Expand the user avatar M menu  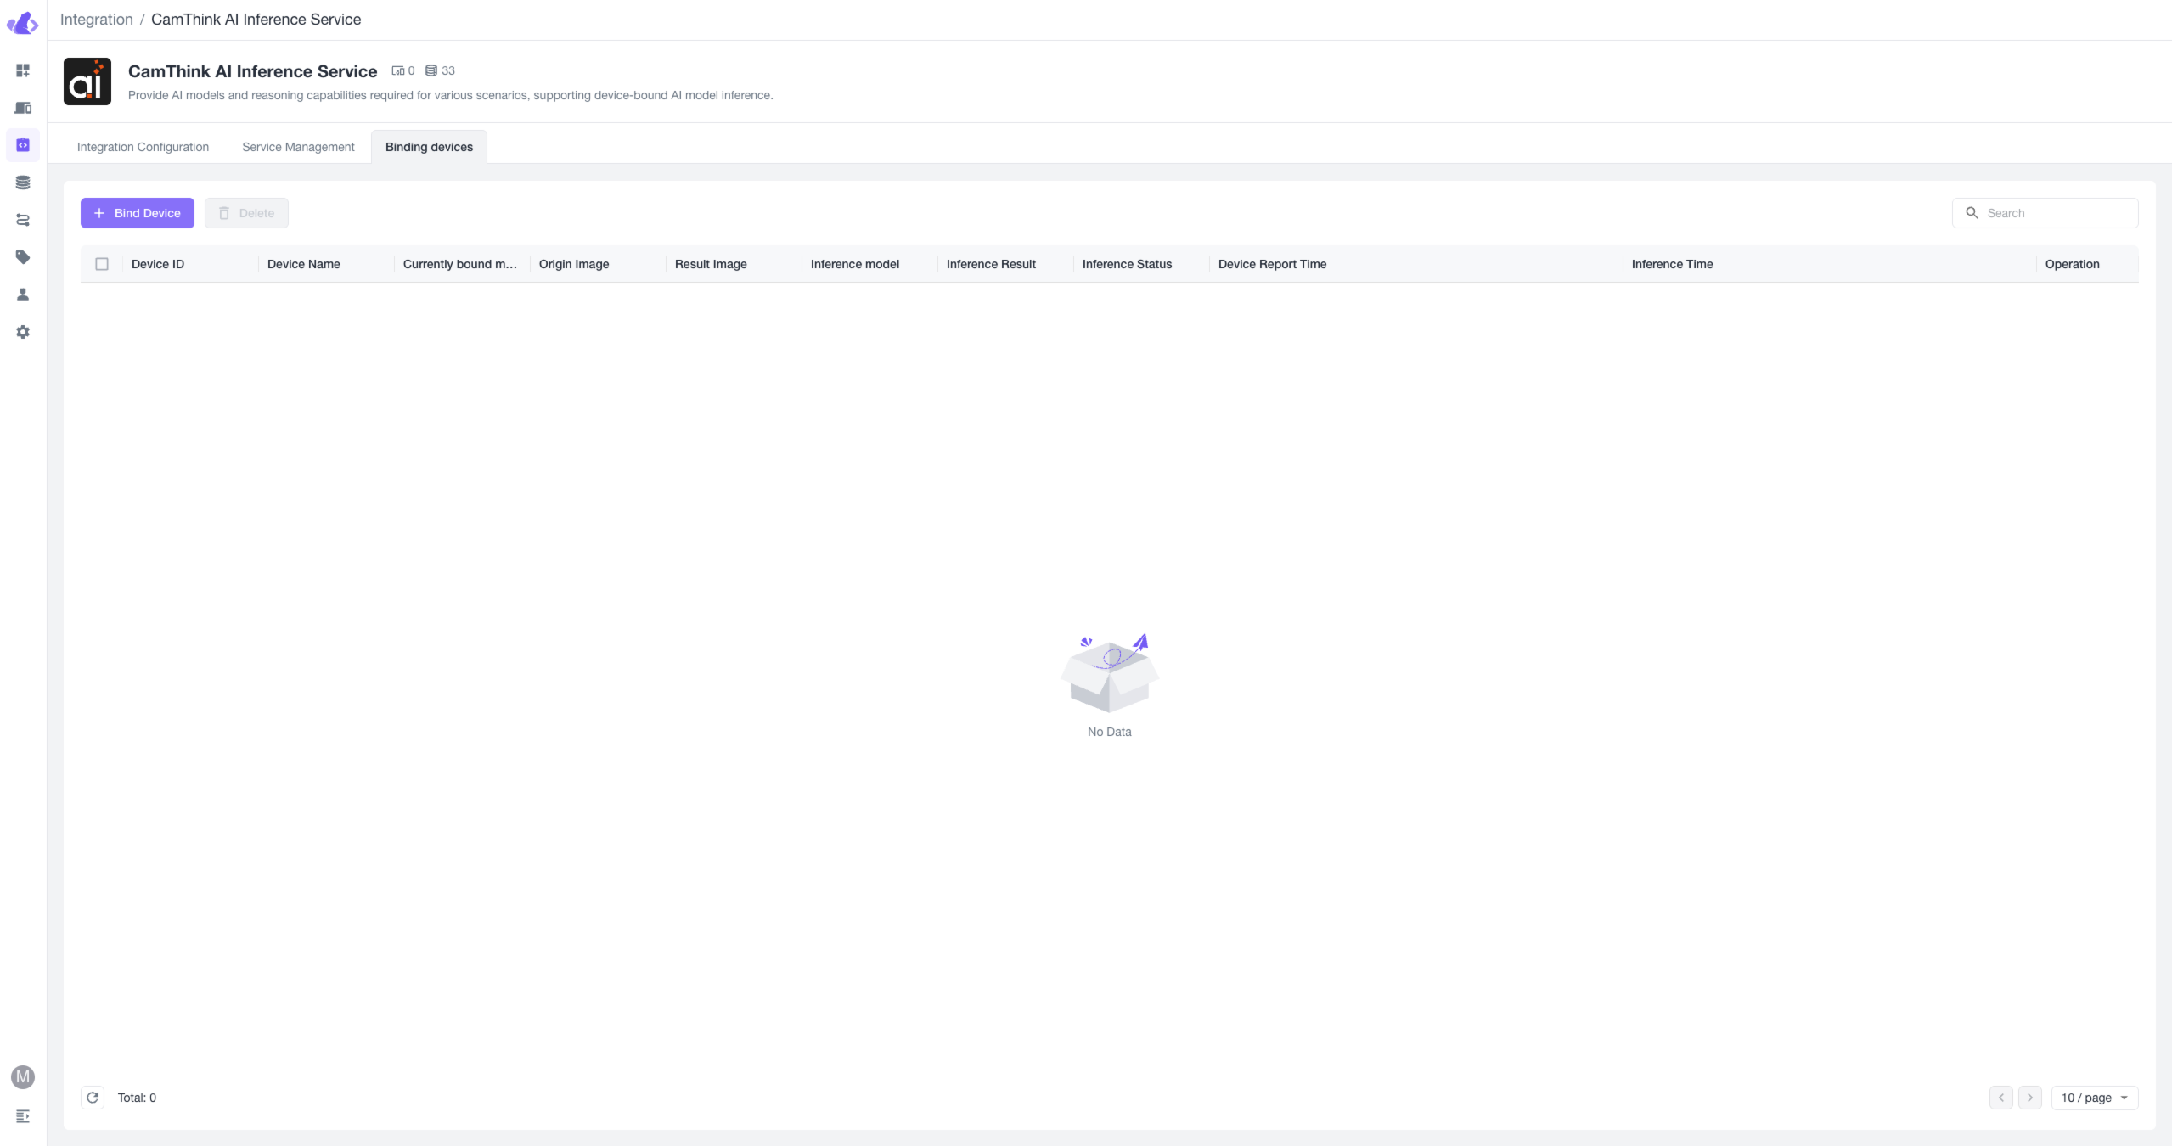(23, 1076)
